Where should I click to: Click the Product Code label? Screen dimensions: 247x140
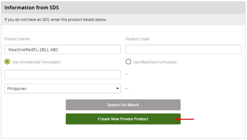point(137,39)
